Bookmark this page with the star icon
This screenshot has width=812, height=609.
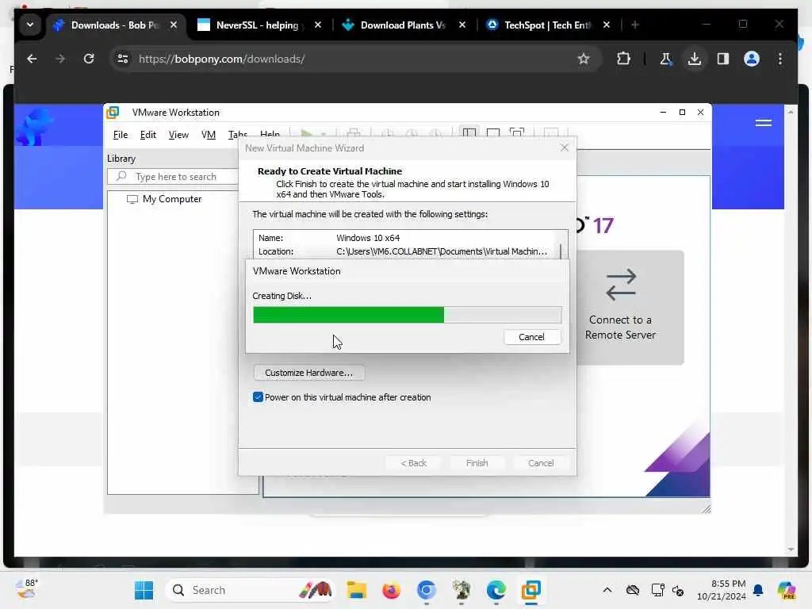(583, 59)
